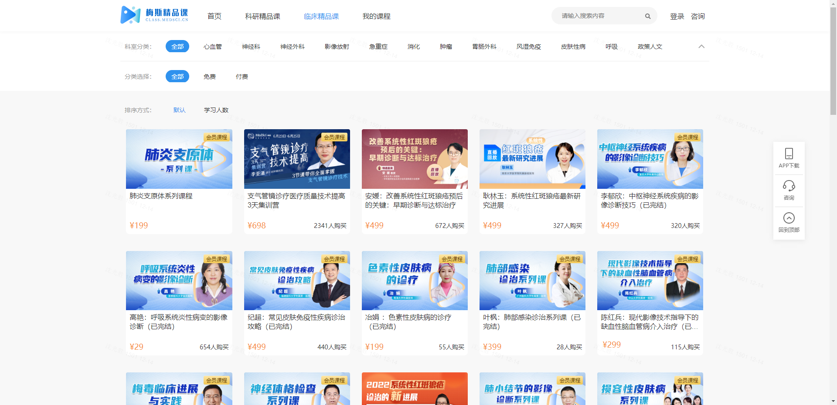Open the 科研精品课 nav item
Screen dimensions: 837x405
262,16
